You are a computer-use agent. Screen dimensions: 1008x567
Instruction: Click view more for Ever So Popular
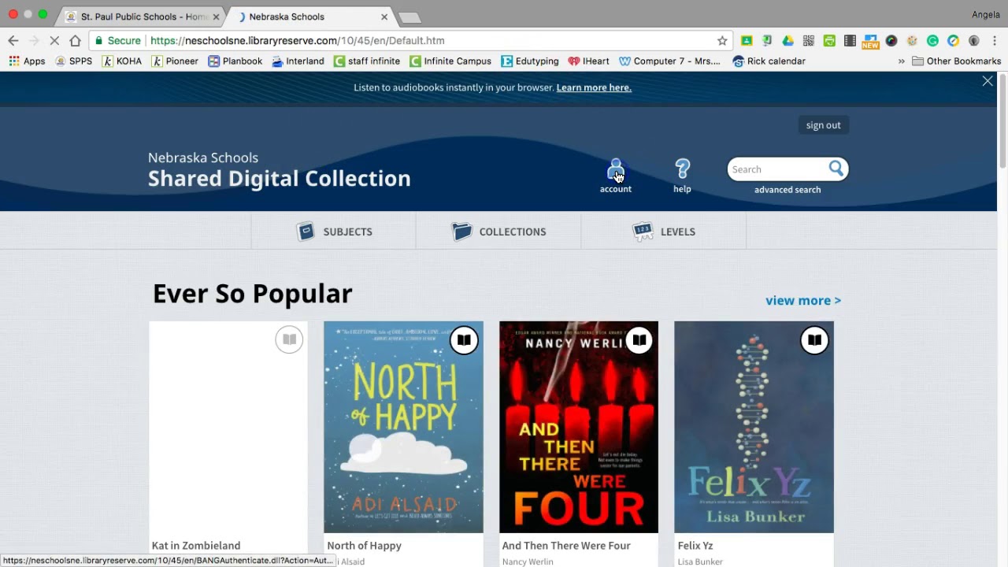coord(803,300)
